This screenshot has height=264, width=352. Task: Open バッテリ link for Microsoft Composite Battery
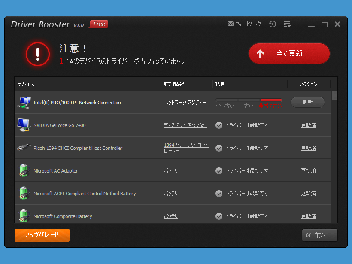[171, 216]
